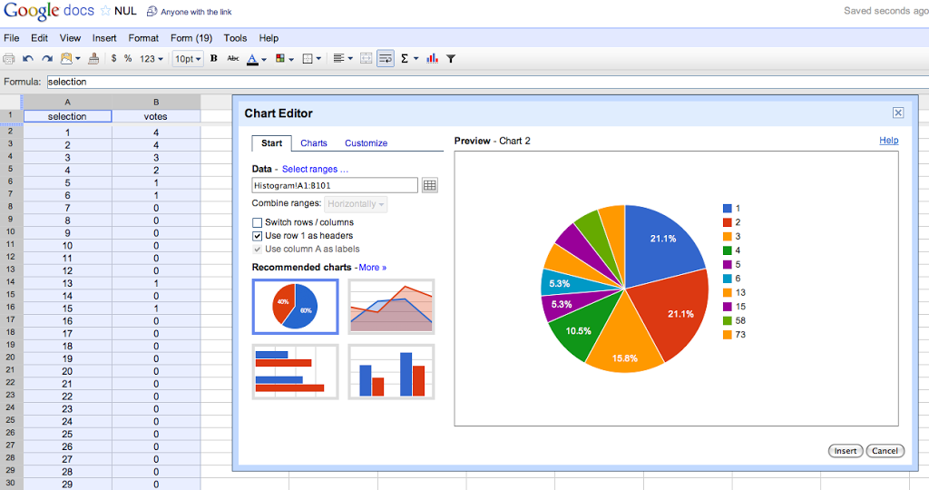This screenshot has height=490, width=929.
Task: Apply strikethrough formatting
Action: [x=233, y=58]
